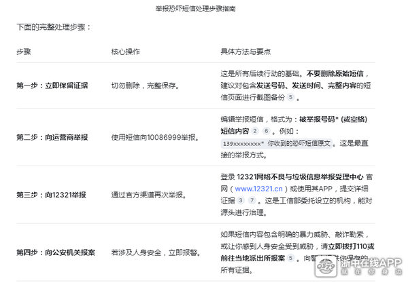408x285 pixels.
Task: Click the 核心操作 column header
Action: pos(125,52)
